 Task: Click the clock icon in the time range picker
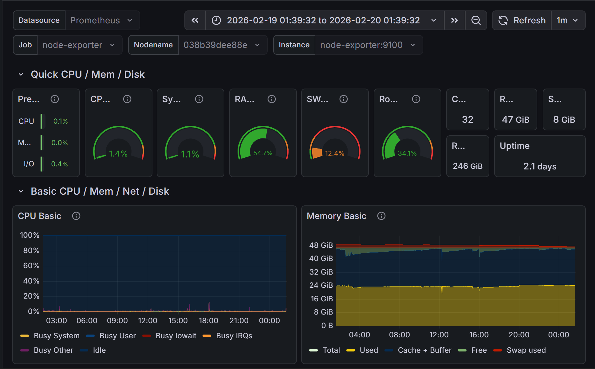[216, 20]
